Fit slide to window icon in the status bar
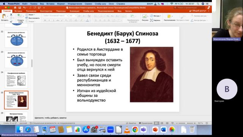 [207, 123]
